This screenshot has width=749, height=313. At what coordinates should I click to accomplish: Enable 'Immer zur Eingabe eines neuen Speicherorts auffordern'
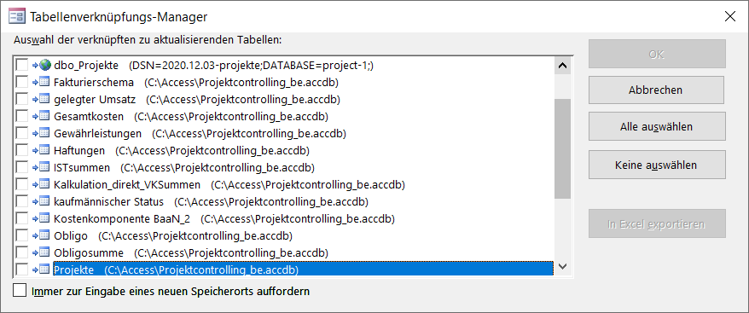[20, 291]
